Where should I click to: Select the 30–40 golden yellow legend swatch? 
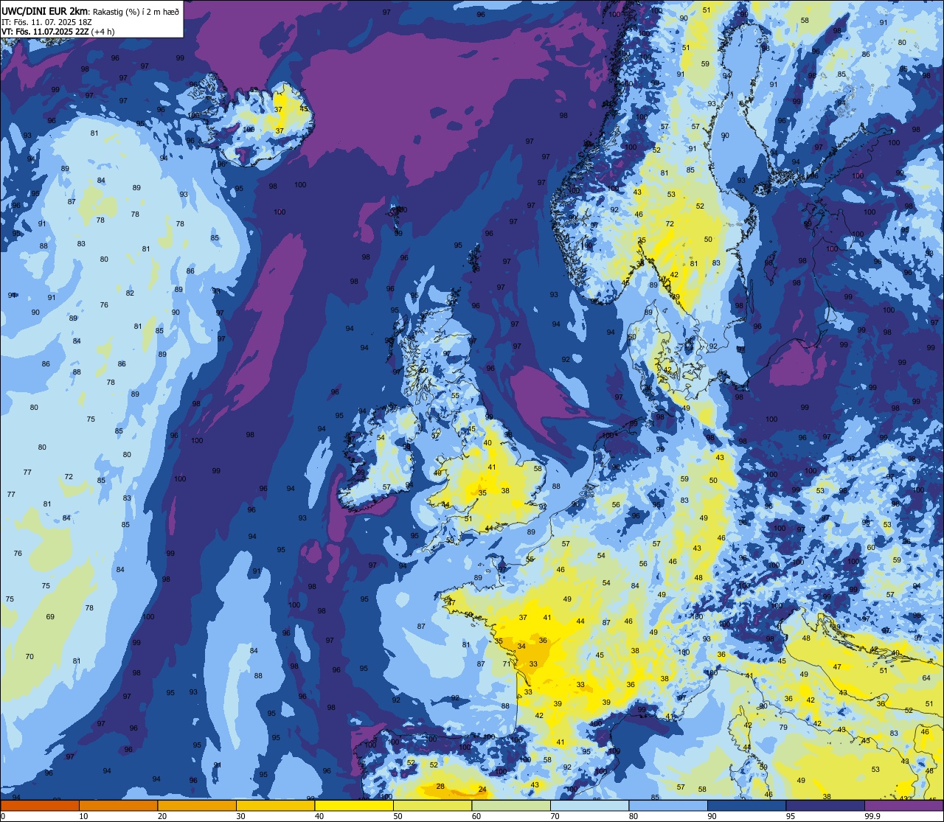(275, 805)
